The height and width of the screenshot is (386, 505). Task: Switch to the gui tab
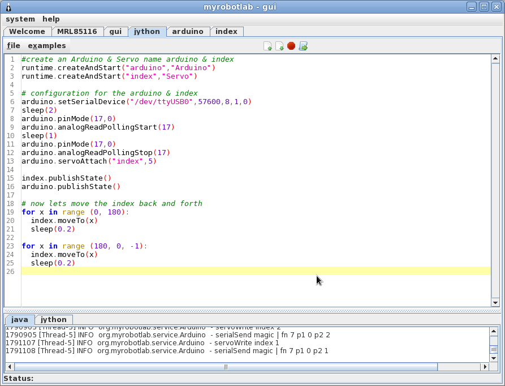(x=115, y=32)
